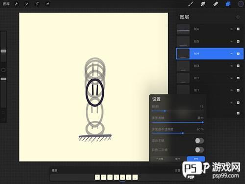The width and height of the screenshot is (245, 184).
Task: Toggle visibility checkbox of layer 帧6
Action: (238, 29)
